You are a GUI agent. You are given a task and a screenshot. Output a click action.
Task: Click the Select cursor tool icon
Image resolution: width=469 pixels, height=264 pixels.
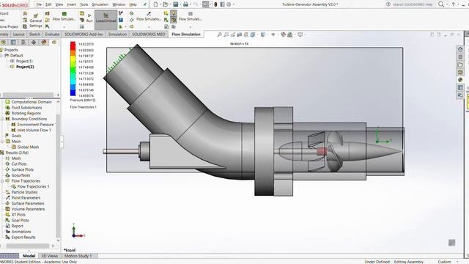point(206,4)
